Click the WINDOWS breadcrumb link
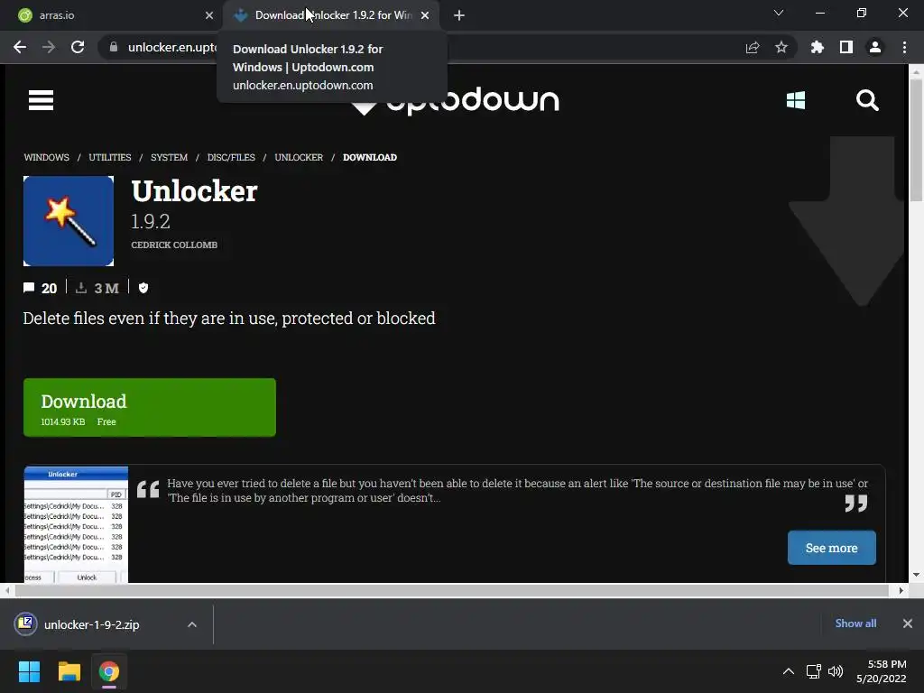The image size is (924, 693). [x=47, y=157]
